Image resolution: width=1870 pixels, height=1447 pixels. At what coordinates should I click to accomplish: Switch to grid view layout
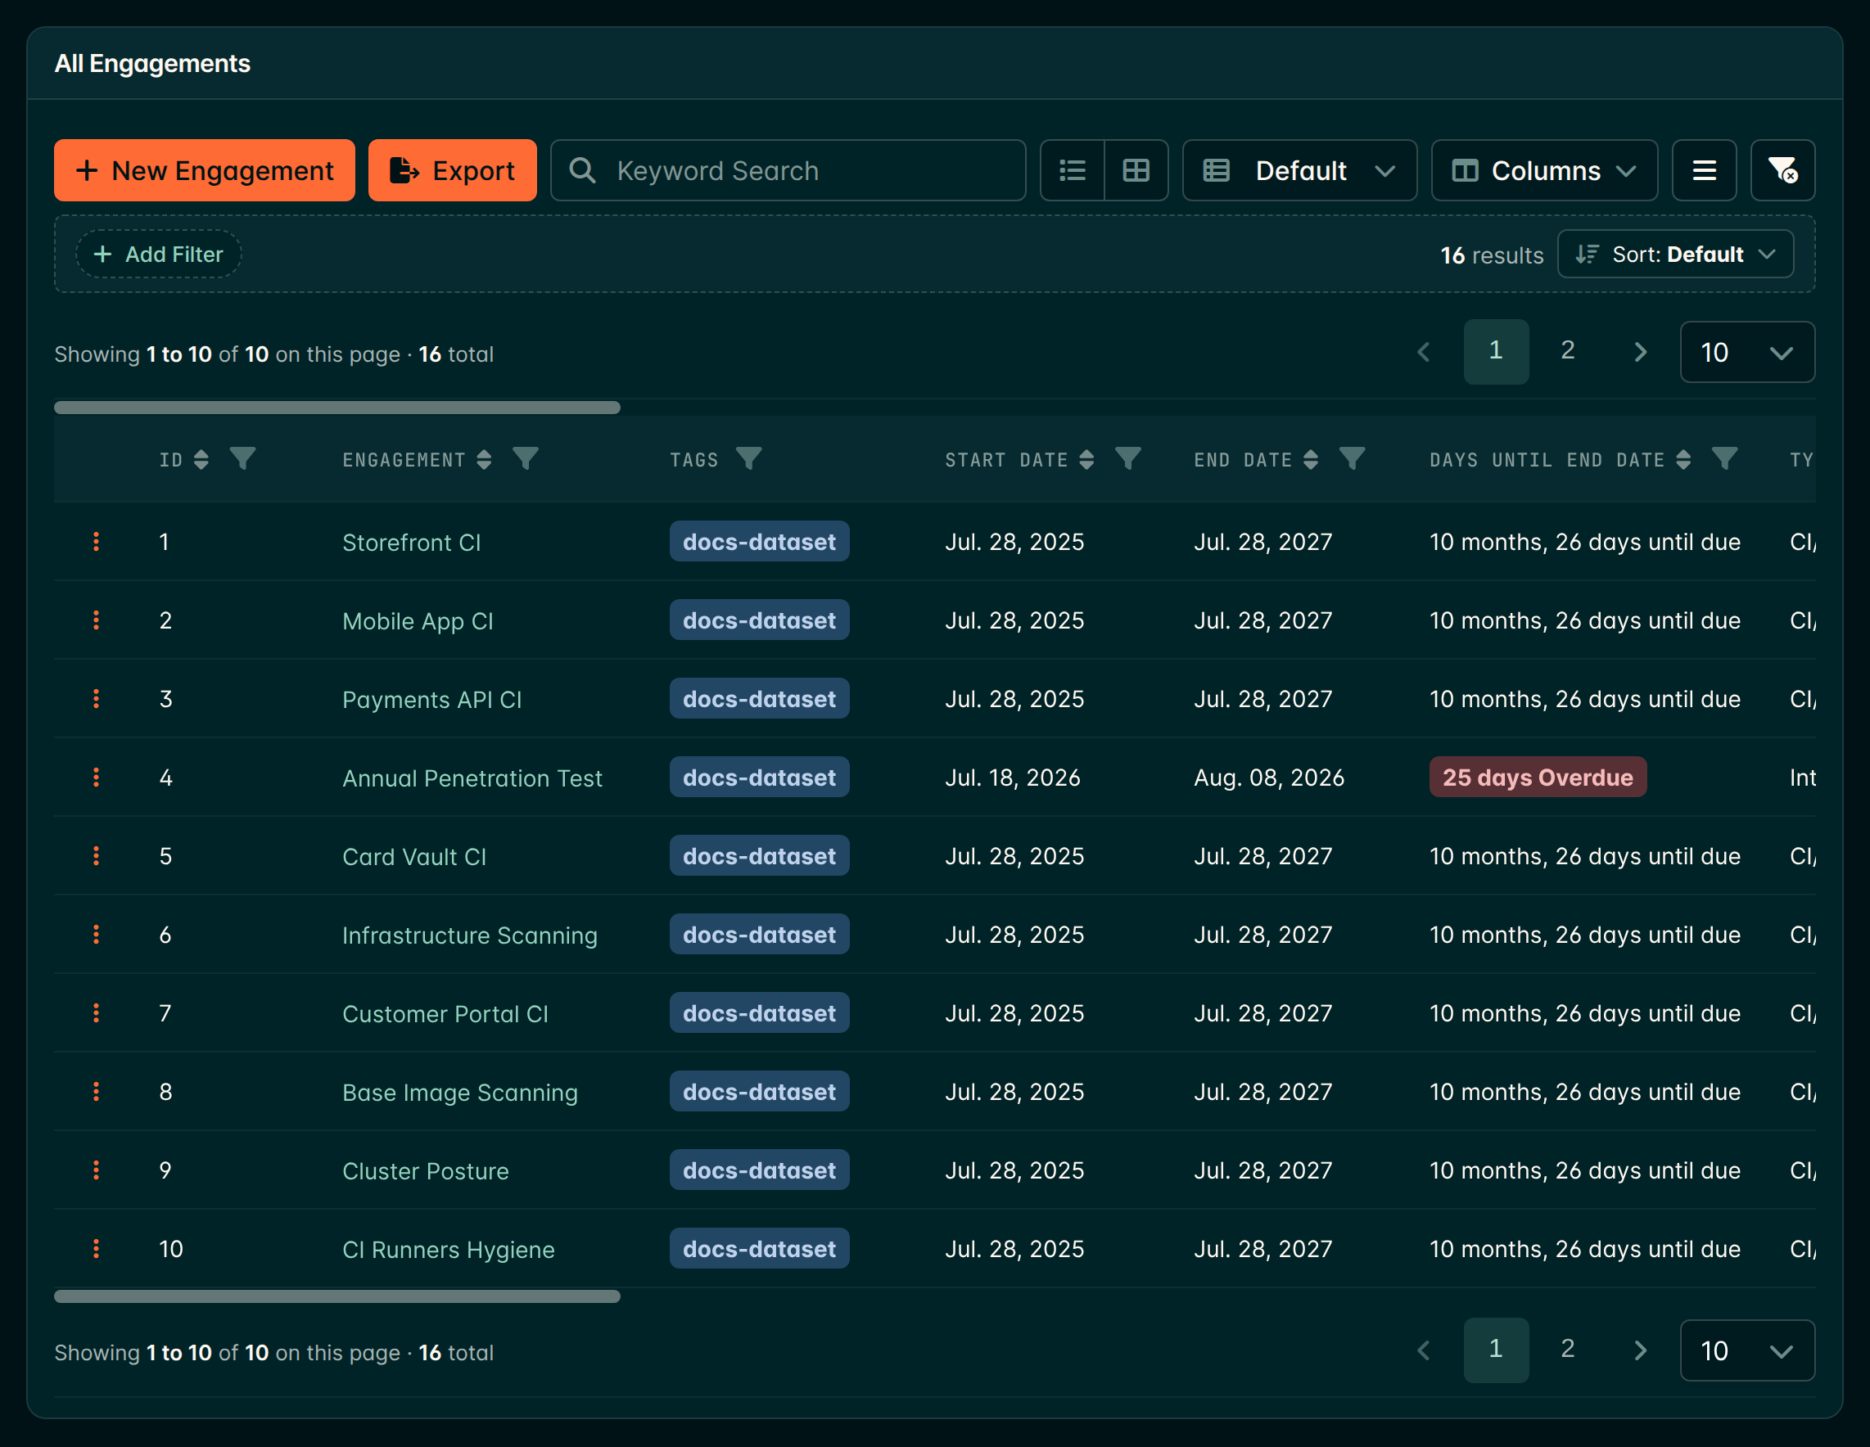coord(1136,170)
